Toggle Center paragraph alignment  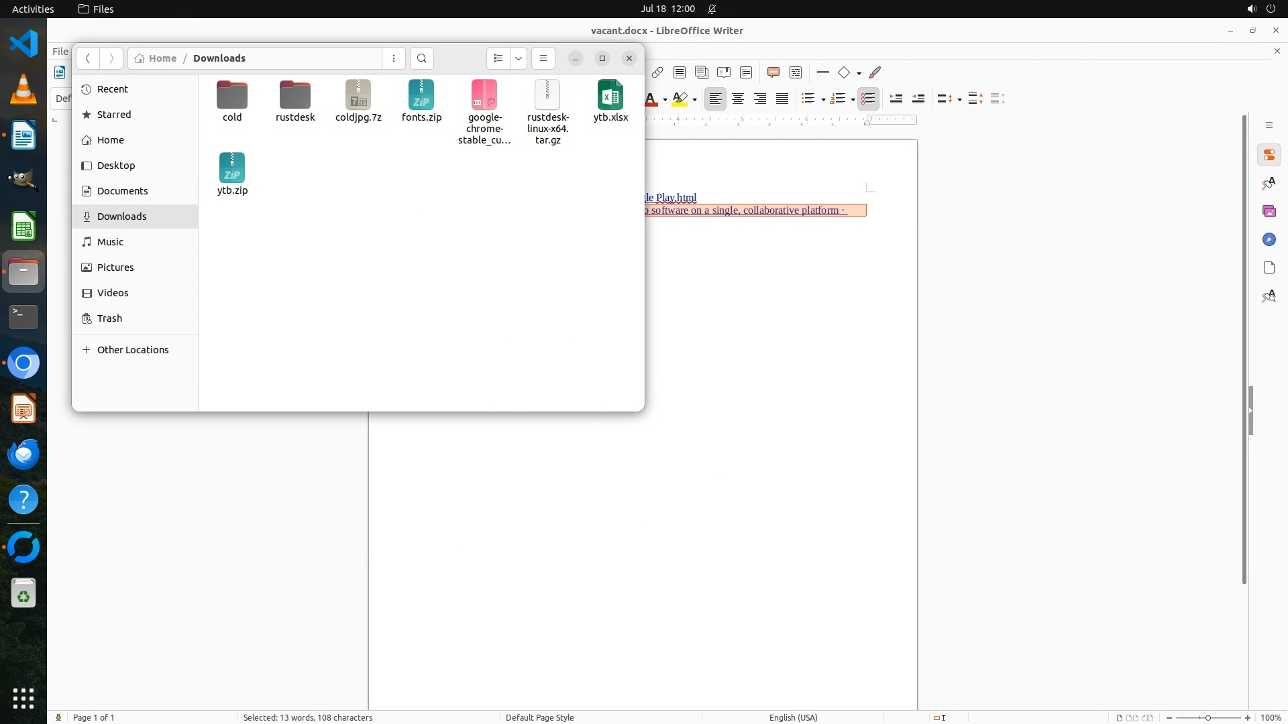[x=738, y=99]
